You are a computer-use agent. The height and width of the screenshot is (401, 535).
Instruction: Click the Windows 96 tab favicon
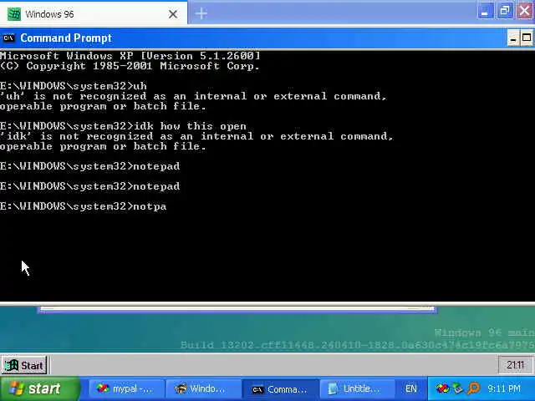click(14, 14)
